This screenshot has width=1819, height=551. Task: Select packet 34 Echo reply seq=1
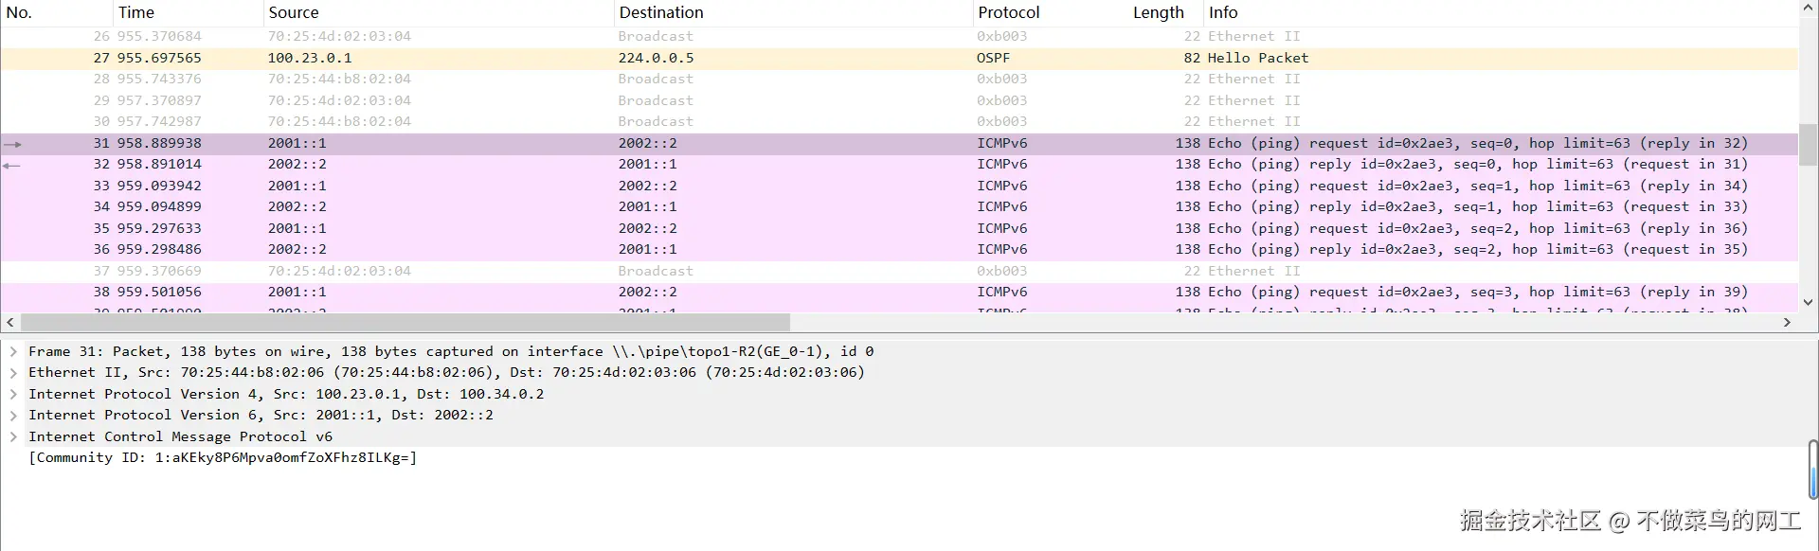[x=899, y=206]
